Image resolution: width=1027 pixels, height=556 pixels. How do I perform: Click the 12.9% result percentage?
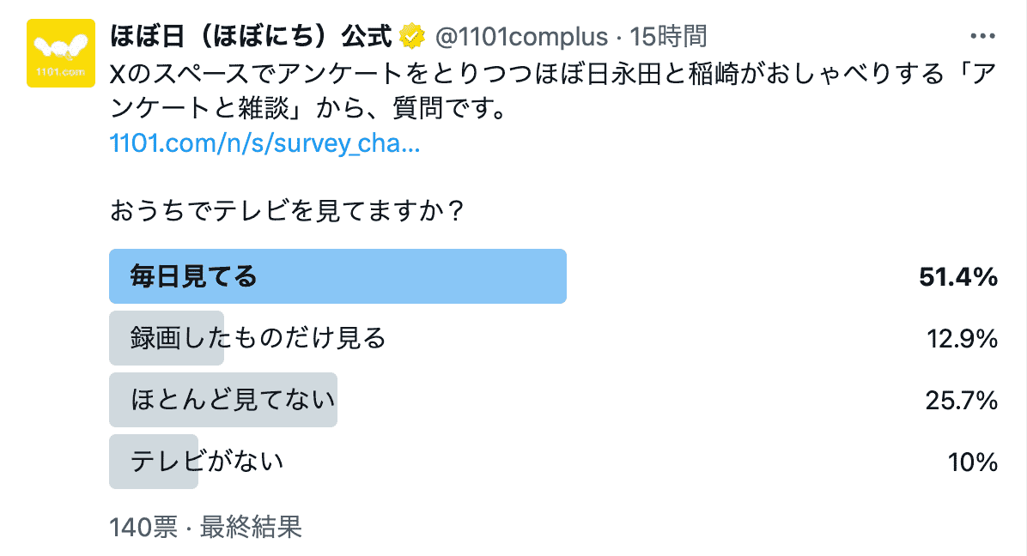tap(962, 339)
